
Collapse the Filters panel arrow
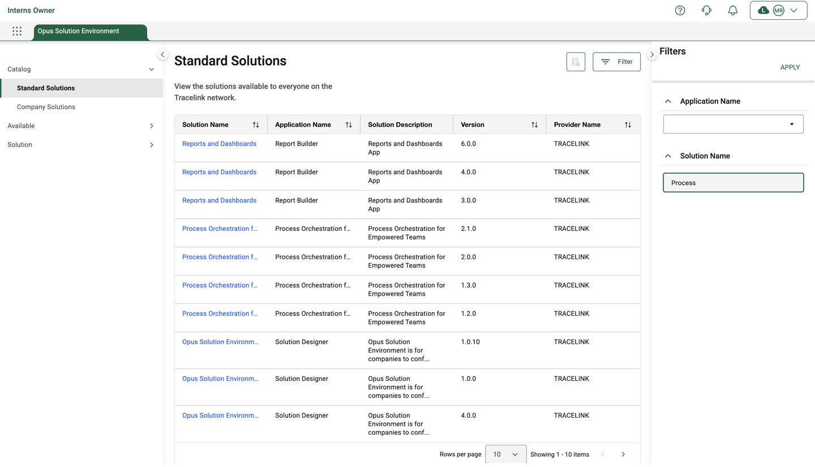pyautogui.click(x=651, y=54)
